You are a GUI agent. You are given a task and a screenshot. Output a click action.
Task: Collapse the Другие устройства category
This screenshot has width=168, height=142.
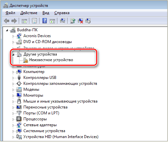tap(13, 55)
